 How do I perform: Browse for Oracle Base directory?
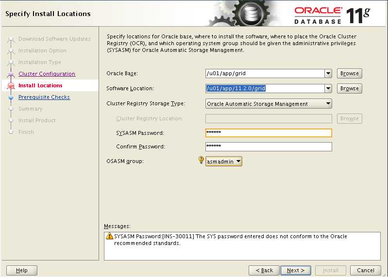pos(350,73)
